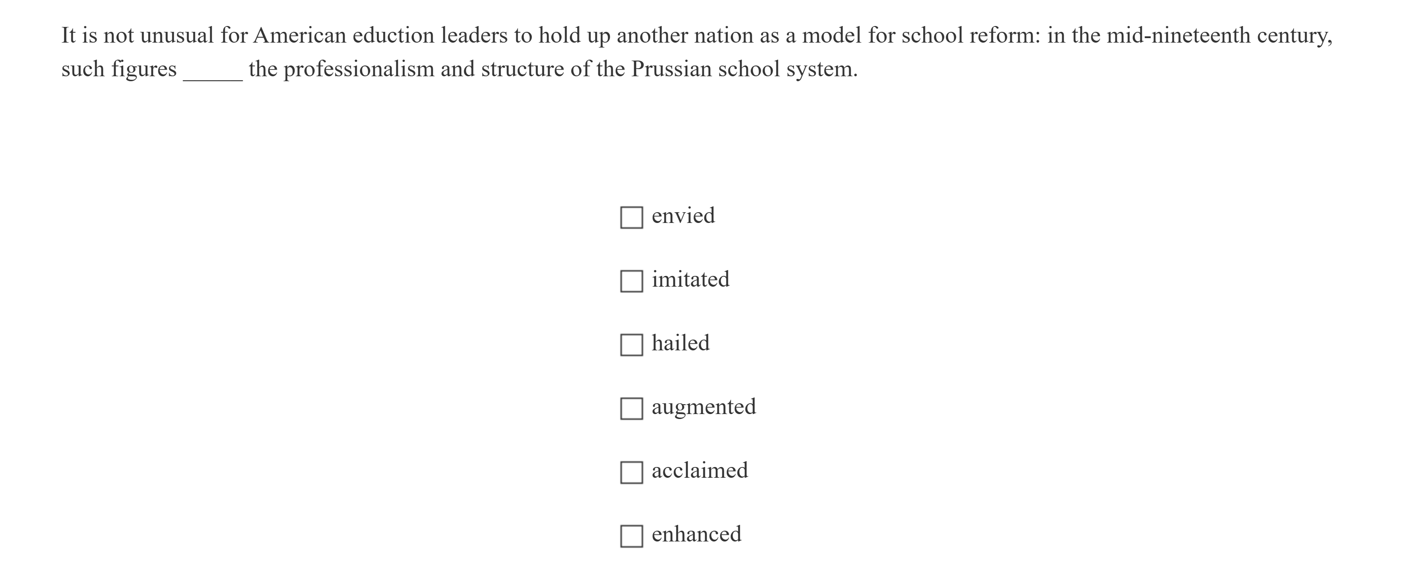Screen dimensions: 1410x563
Task: Toggle the checkbox next to "hailed"
Action: pyautogui.click(x=632, y=345)
